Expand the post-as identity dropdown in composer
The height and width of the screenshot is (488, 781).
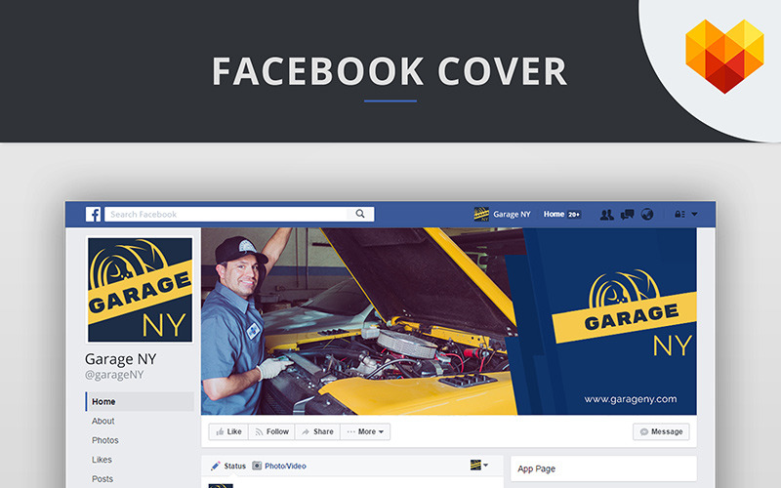point(478,466)
